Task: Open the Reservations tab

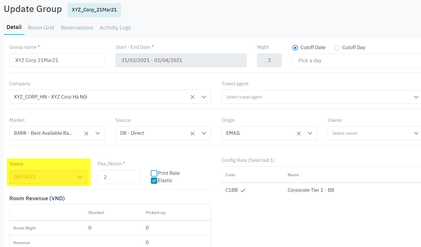Action: click(x=77, y=28)
